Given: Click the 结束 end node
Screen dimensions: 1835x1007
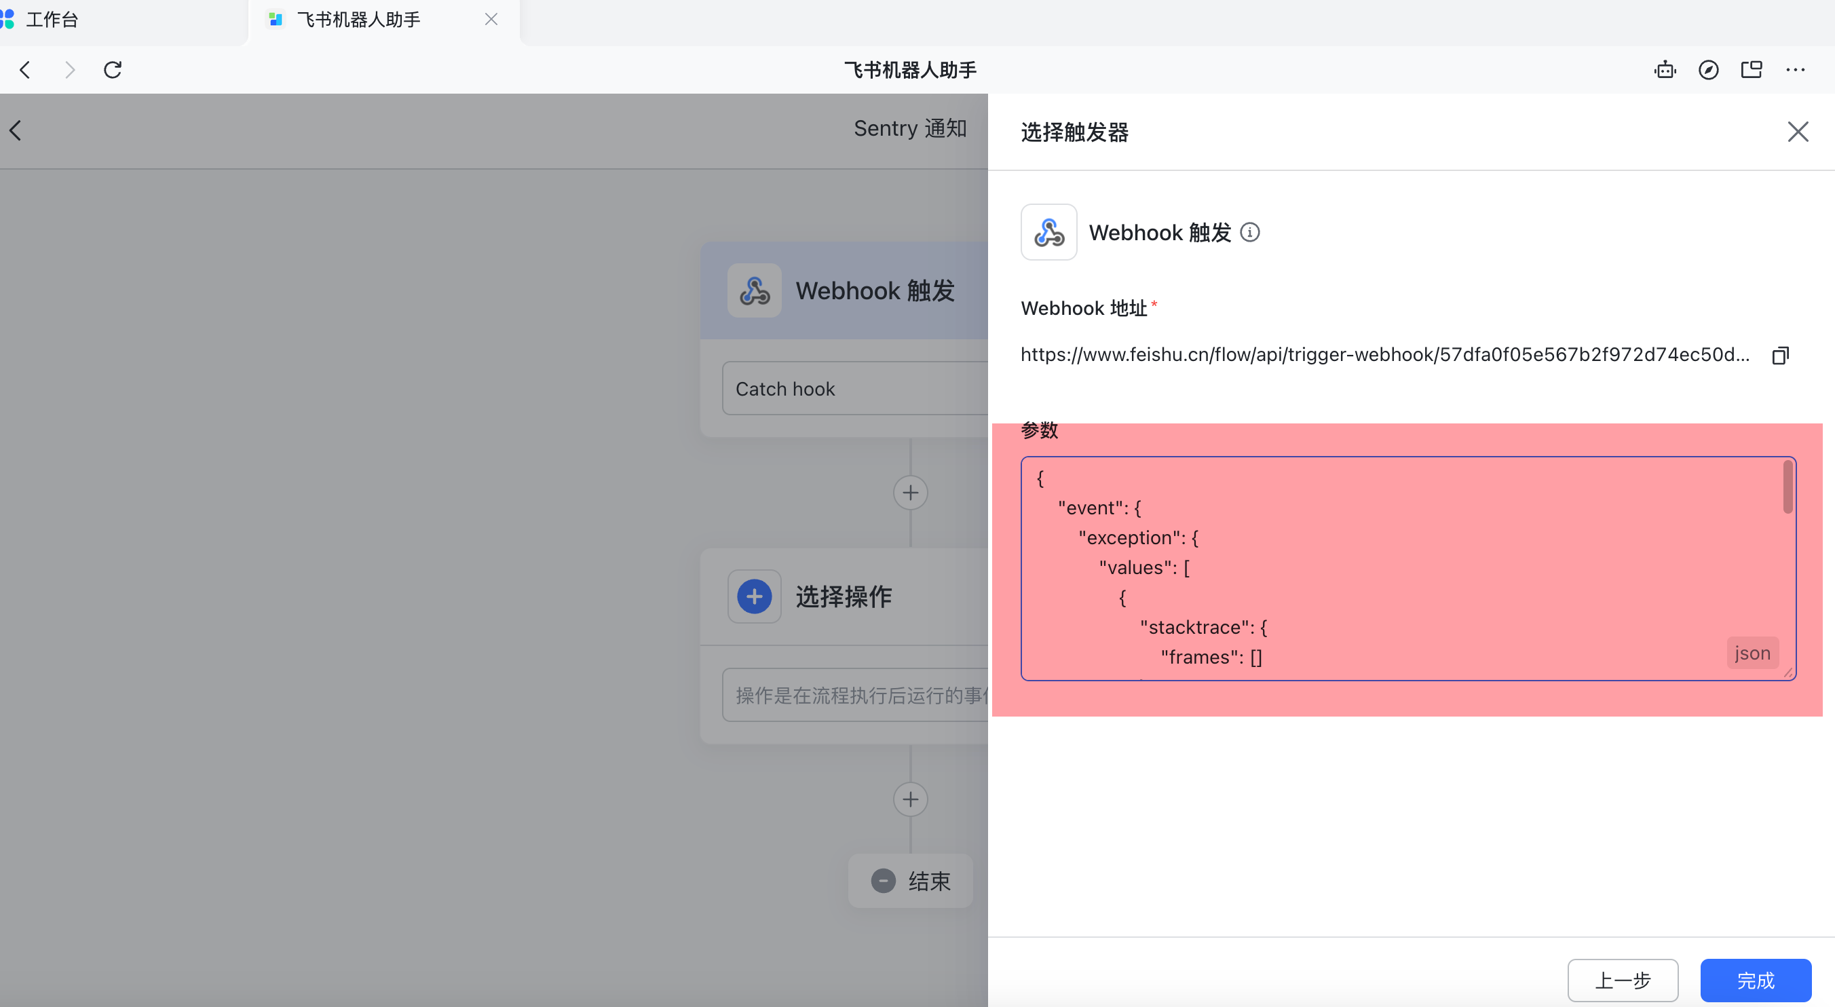Looking at the screenshot, I should (911, 881).
